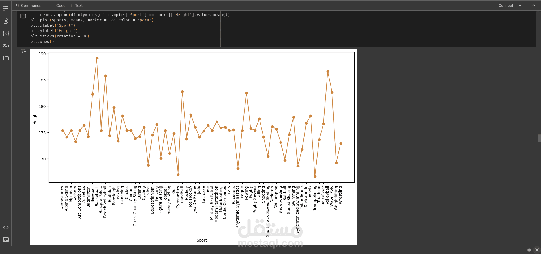
Task: Add a new Code cell
Action: (x=58, y=6)
